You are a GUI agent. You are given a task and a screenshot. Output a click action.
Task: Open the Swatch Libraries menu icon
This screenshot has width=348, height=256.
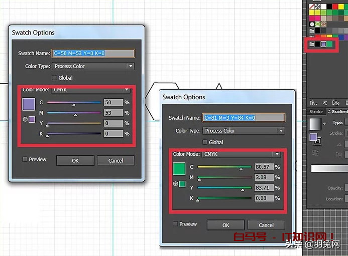(313, 102)
